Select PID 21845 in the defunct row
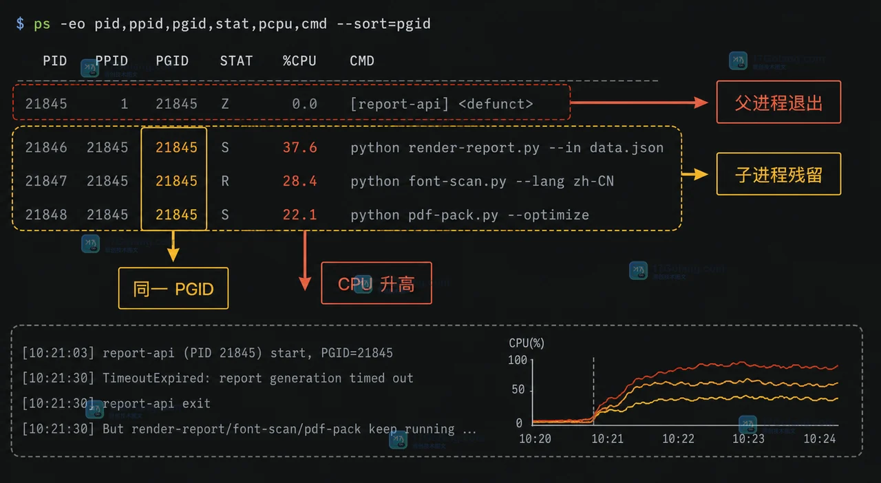Screen dimensions: 881x483 coord(46,104)
